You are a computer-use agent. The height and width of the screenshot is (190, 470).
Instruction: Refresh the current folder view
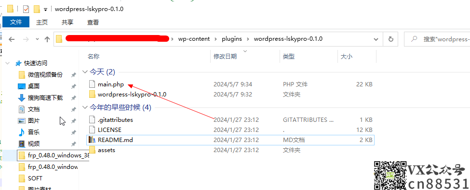coord(390,39)
